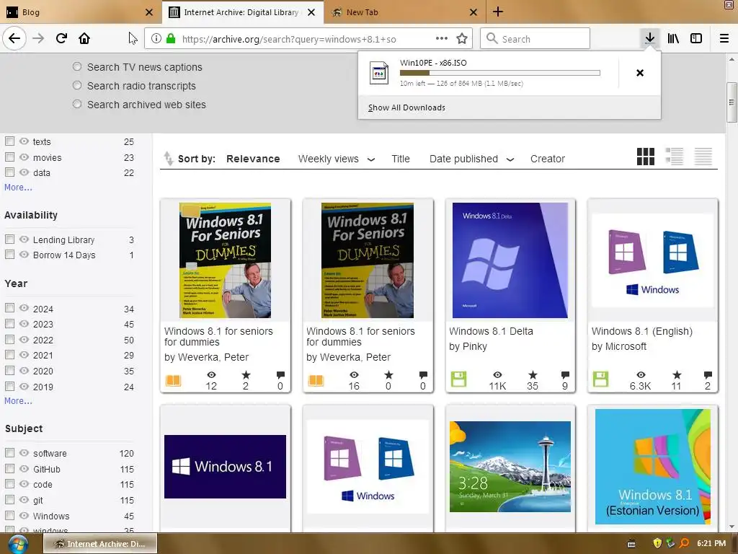Open the page actions three-dots menu
Image resolution: width=738 pixels, height=554 pixels.
442,38
